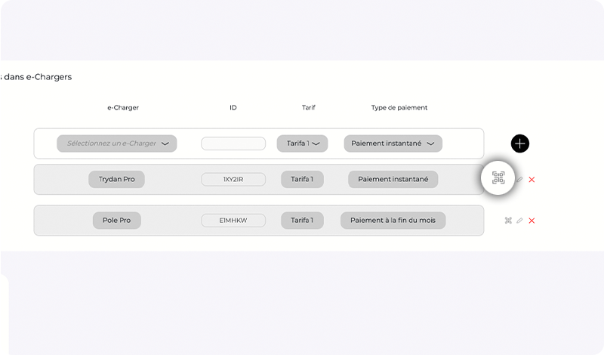Image resolution: width=604 pixels, height=355 pixels.
Task: Click the Pole Pro charger label
Action: coord(116,221)
